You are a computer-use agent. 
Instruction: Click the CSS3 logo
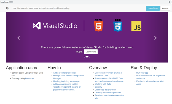[118, 25]
